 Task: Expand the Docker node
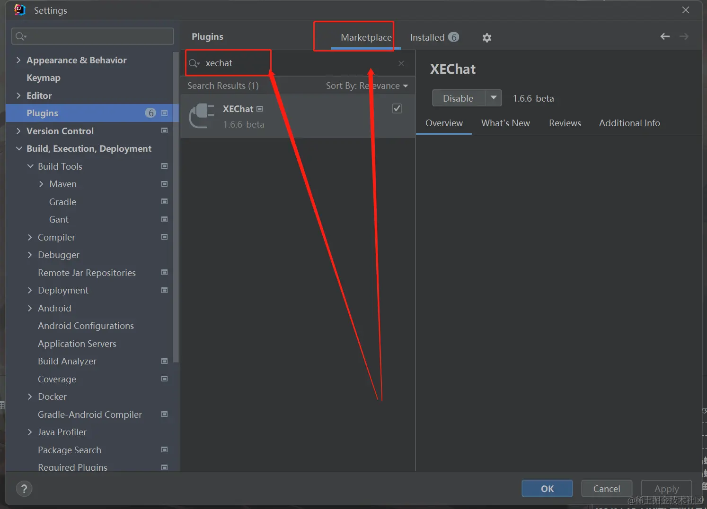click(x=30, y=397)
